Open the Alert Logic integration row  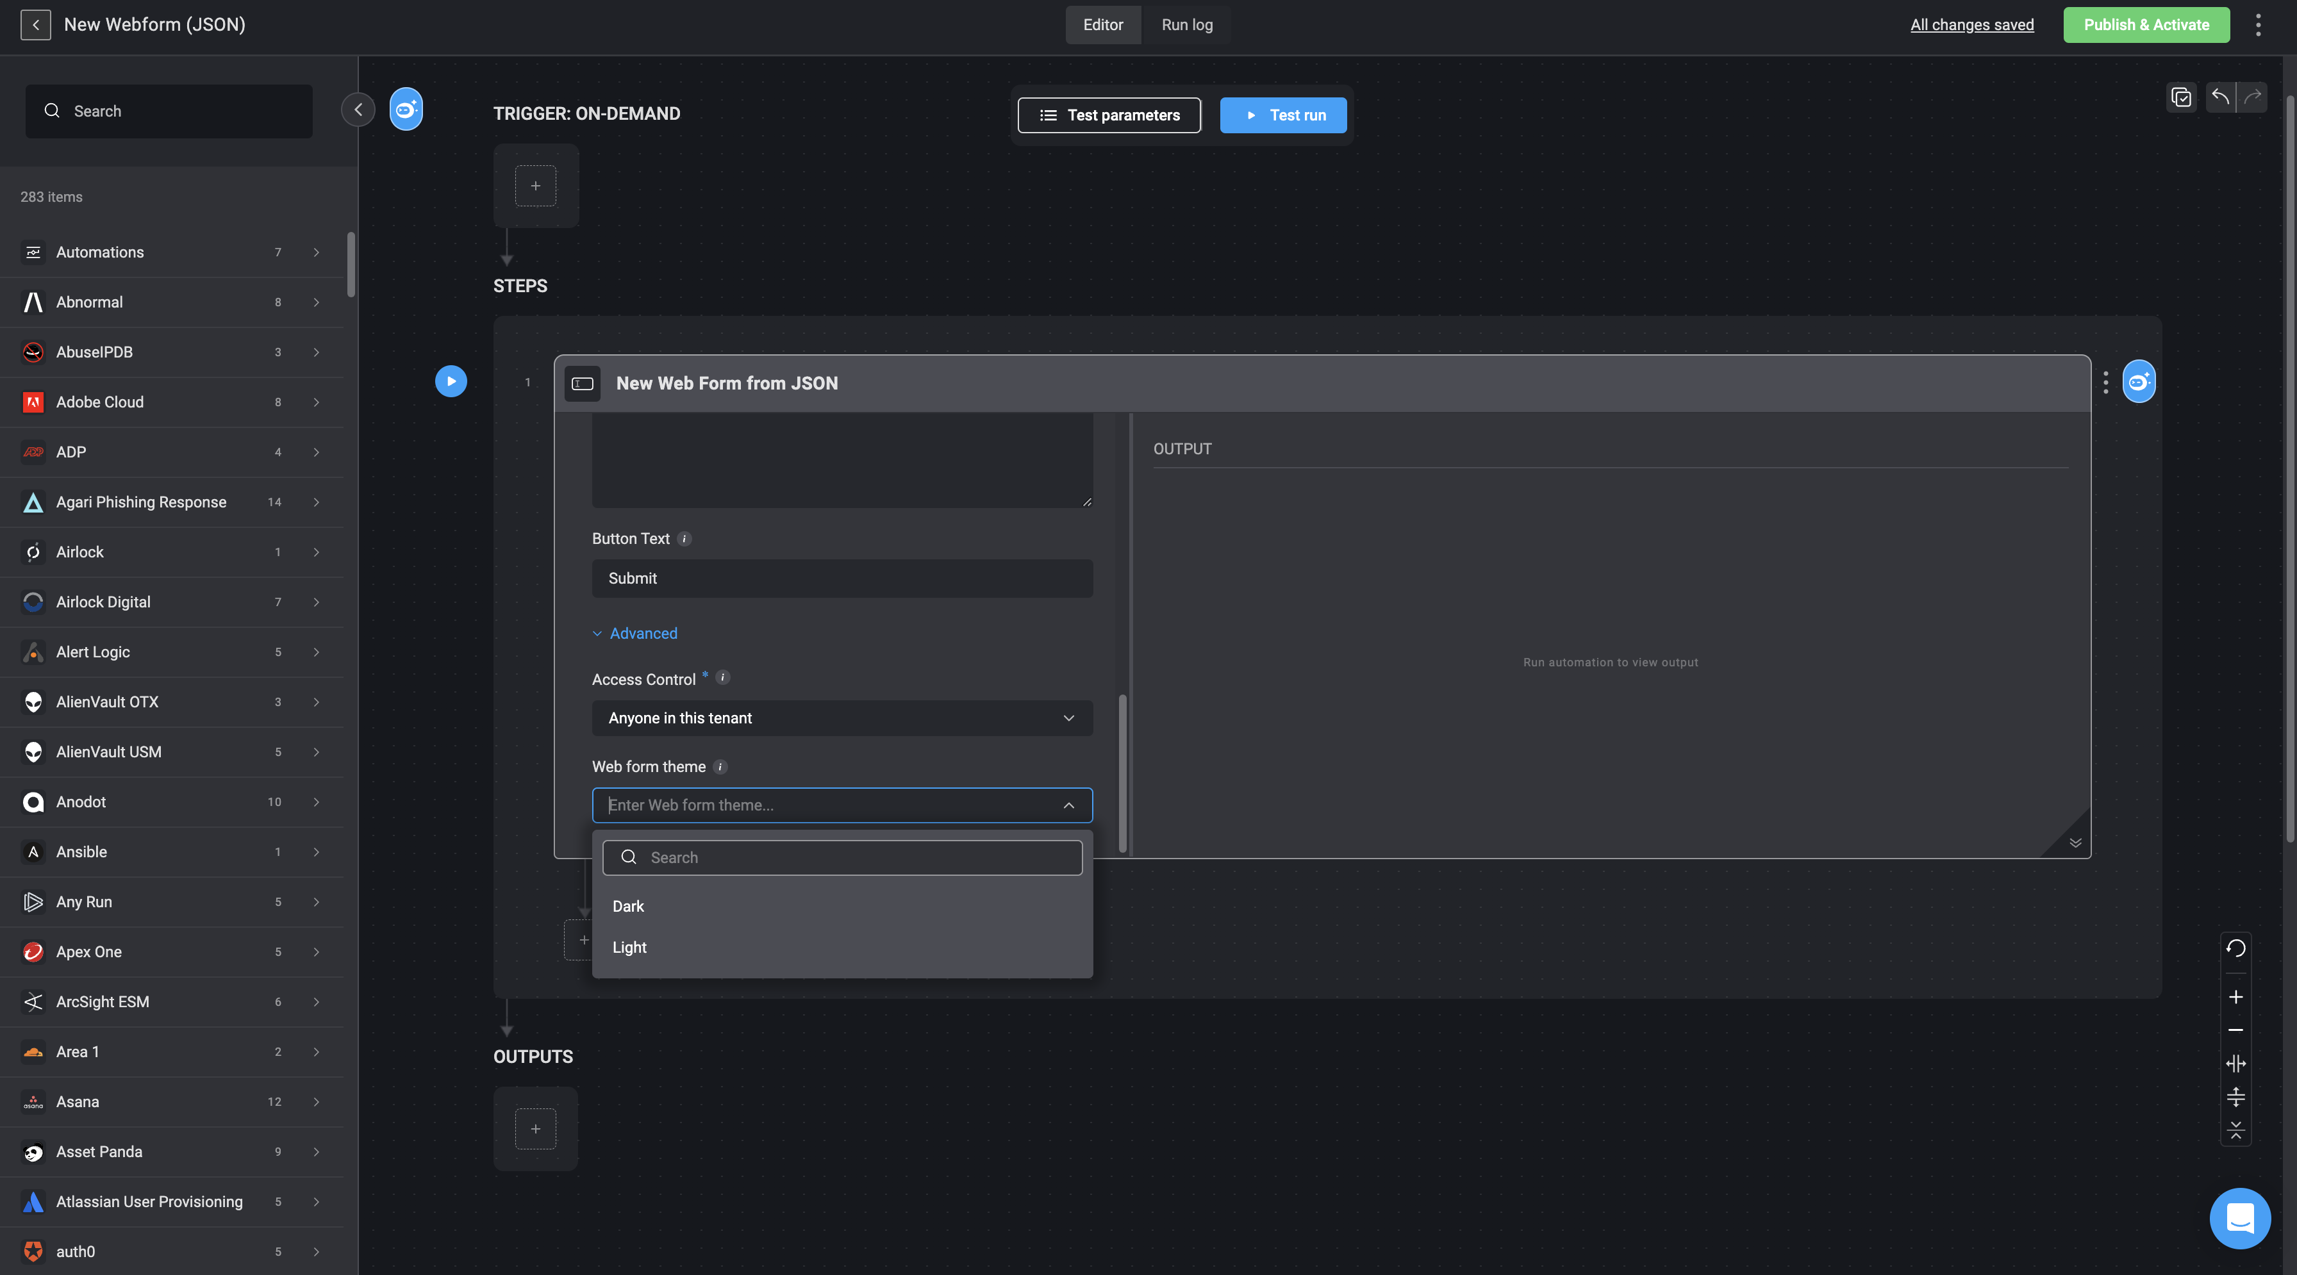click(171, 652)
